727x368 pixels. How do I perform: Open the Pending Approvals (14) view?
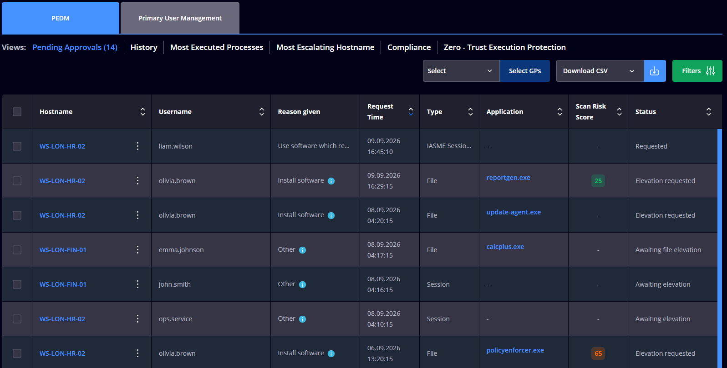(x=75, y=47)
